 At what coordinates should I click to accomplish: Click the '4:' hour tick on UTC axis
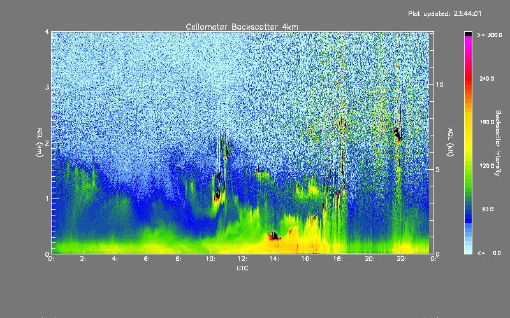pyautogui.click(x=115, y=259)
